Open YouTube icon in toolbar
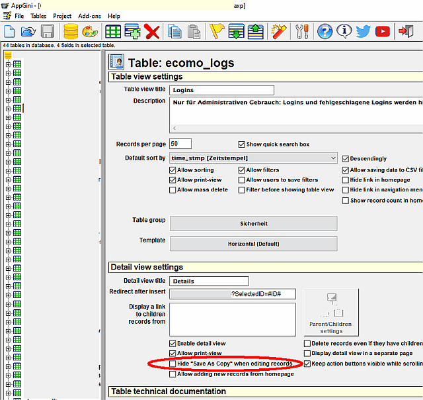 pos(383,32)
